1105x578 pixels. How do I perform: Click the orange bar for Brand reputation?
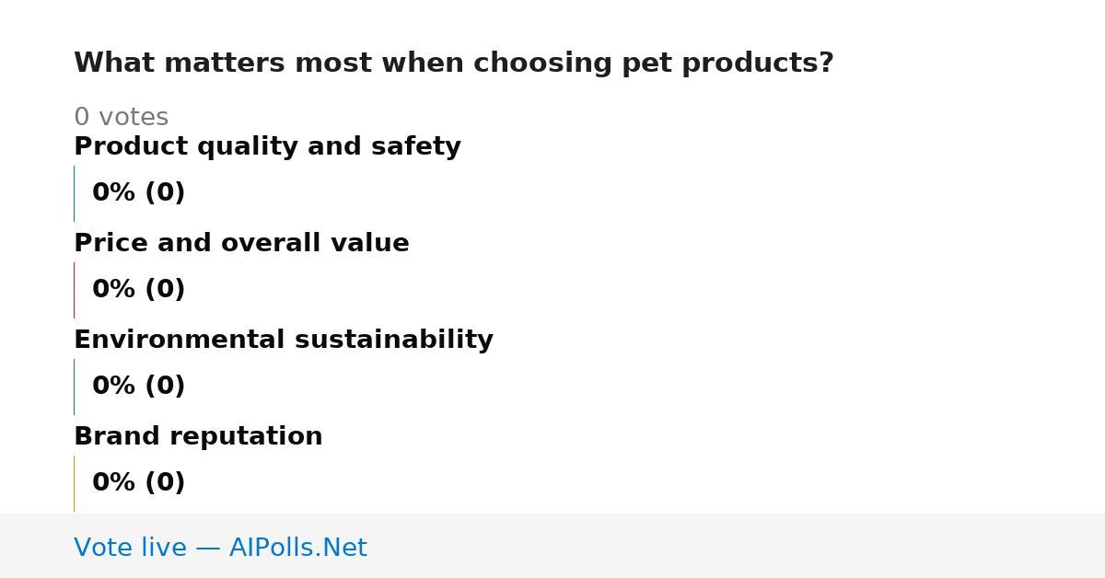point(74,483)
